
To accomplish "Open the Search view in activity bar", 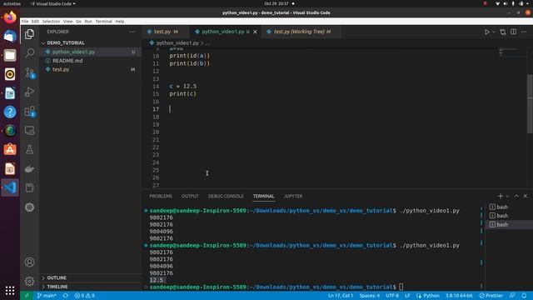I will 30,53.
